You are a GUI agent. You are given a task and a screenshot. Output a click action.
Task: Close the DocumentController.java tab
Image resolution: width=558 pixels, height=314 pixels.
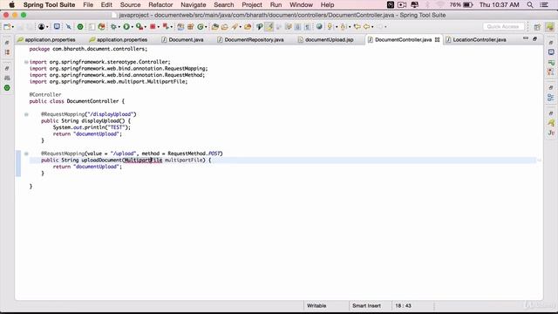coord(437,40)
